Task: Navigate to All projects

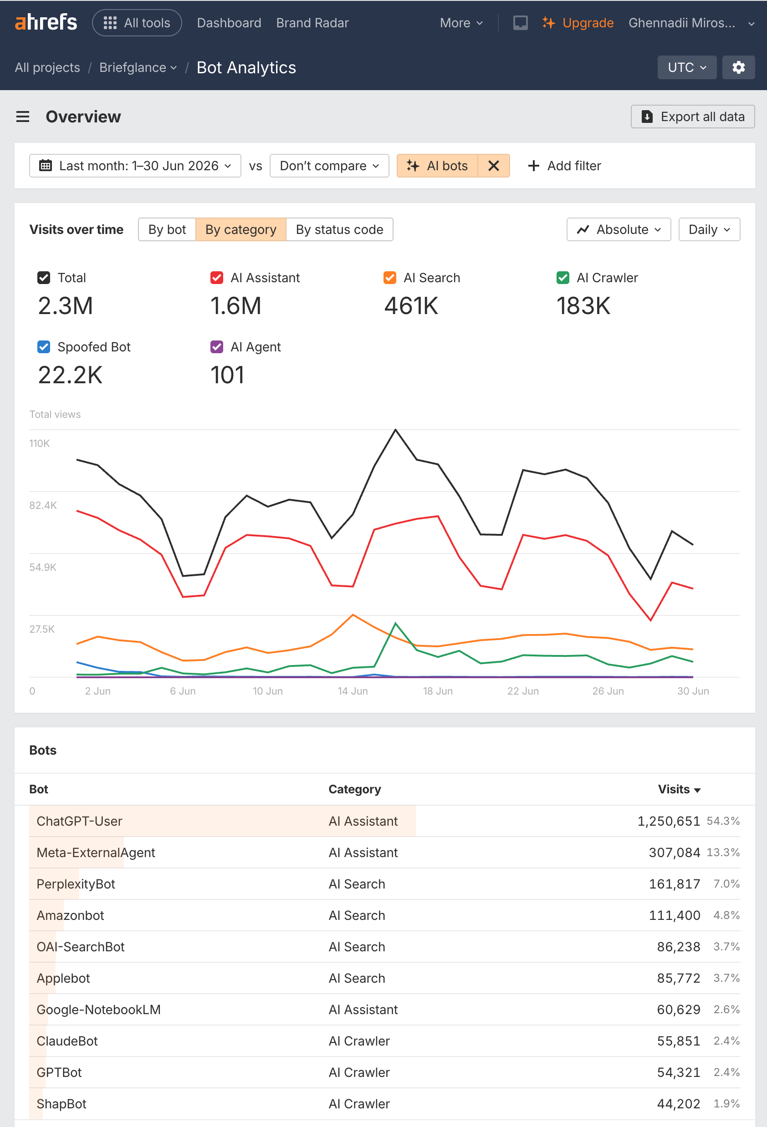Action: click(47, 67)
